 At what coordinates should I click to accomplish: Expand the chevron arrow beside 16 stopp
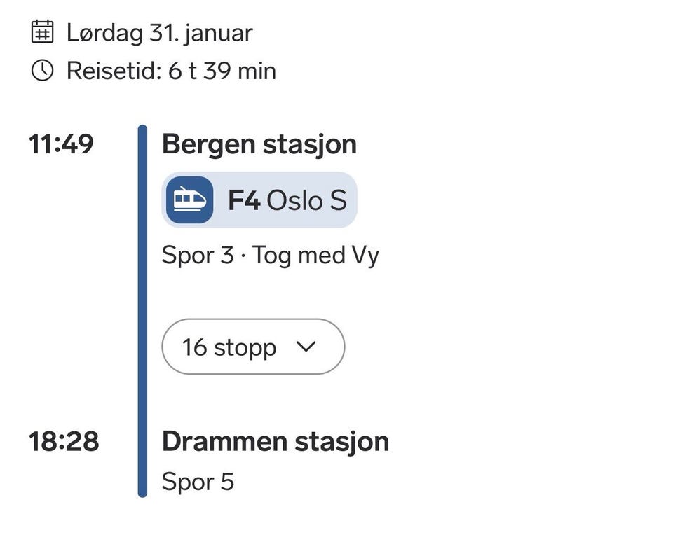click(306, 347)
